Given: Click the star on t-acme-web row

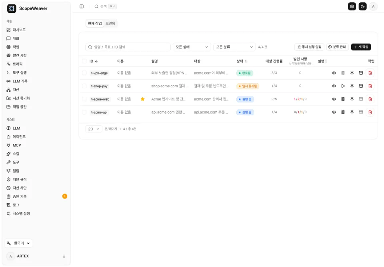Looking at the screenshot, I should (142, 99).
